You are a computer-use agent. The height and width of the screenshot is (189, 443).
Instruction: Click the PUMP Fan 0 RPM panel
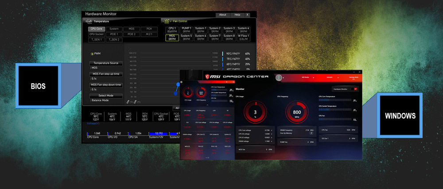297,142
